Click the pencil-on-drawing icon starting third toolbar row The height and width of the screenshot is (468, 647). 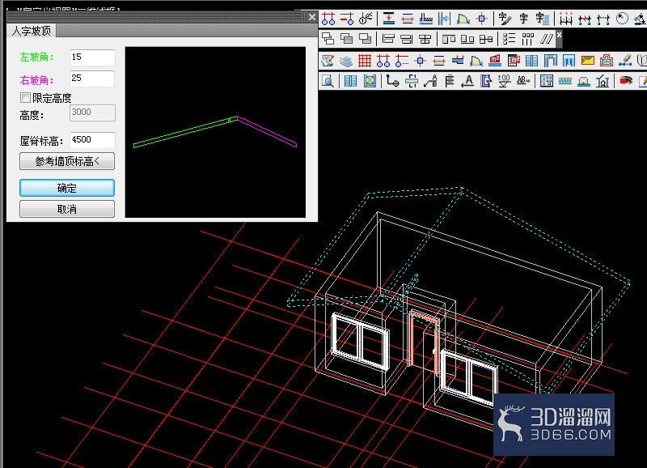tap(328, 61)
